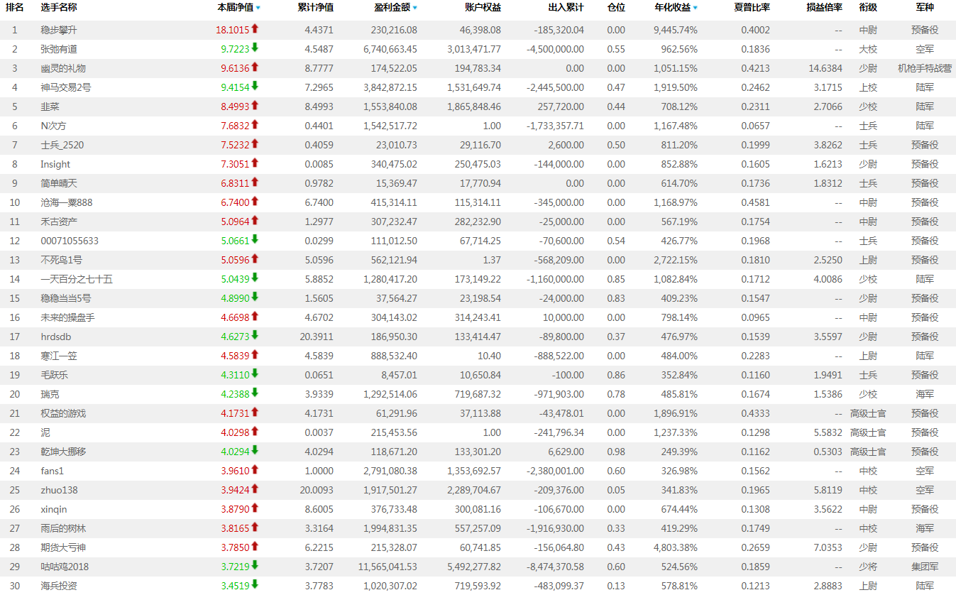Screen dimensions: 956x595
Task: Click the down arrow in 乾坤大挪移 row
Action: pyautogui.click(x=255, y=451)
